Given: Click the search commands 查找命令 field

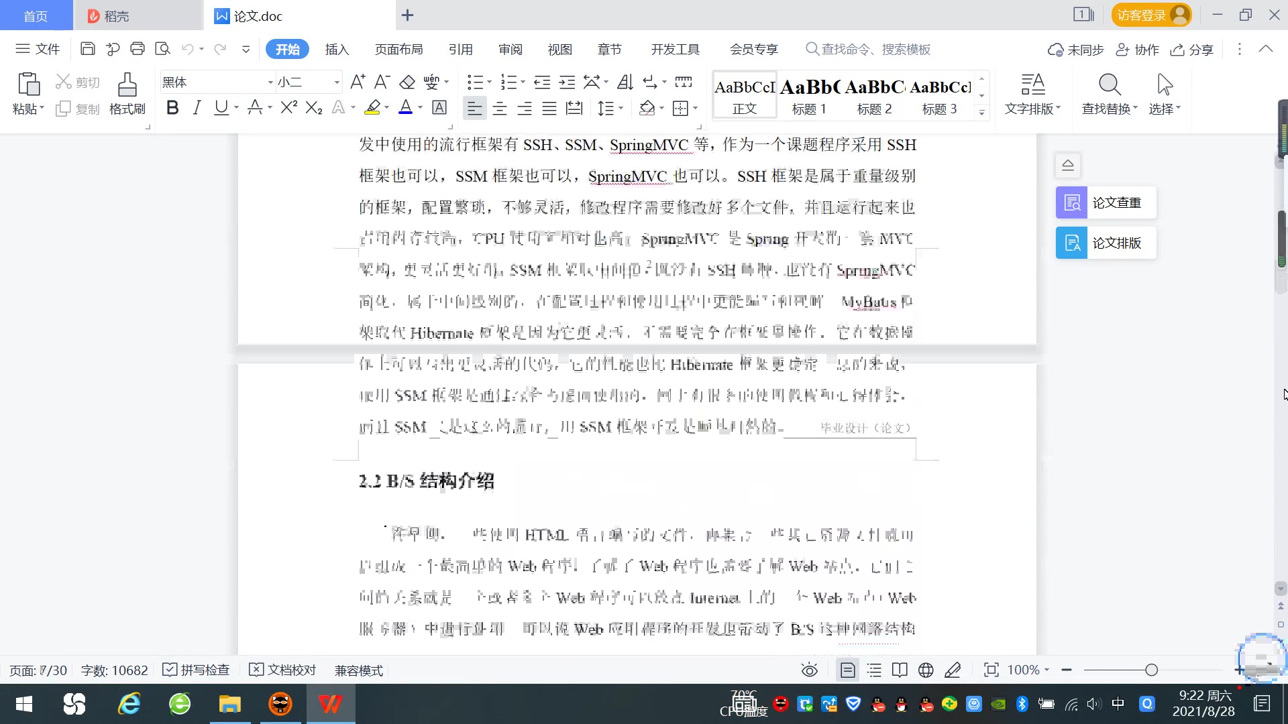Looking at the screenshot, I should coord(868,49).
